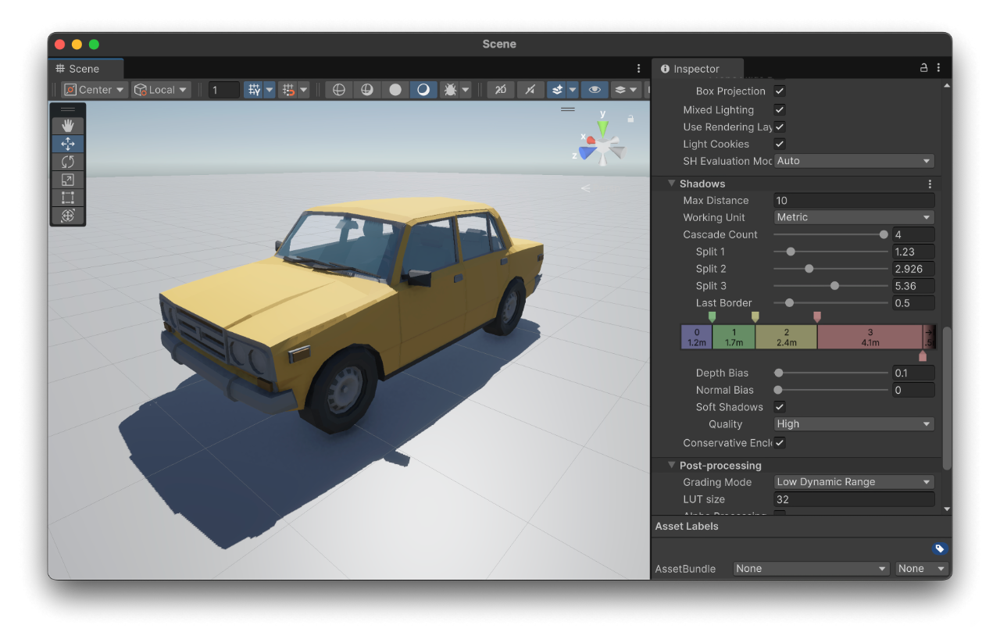
Task: Click the Max Distance value field
Action: point(854,201)
